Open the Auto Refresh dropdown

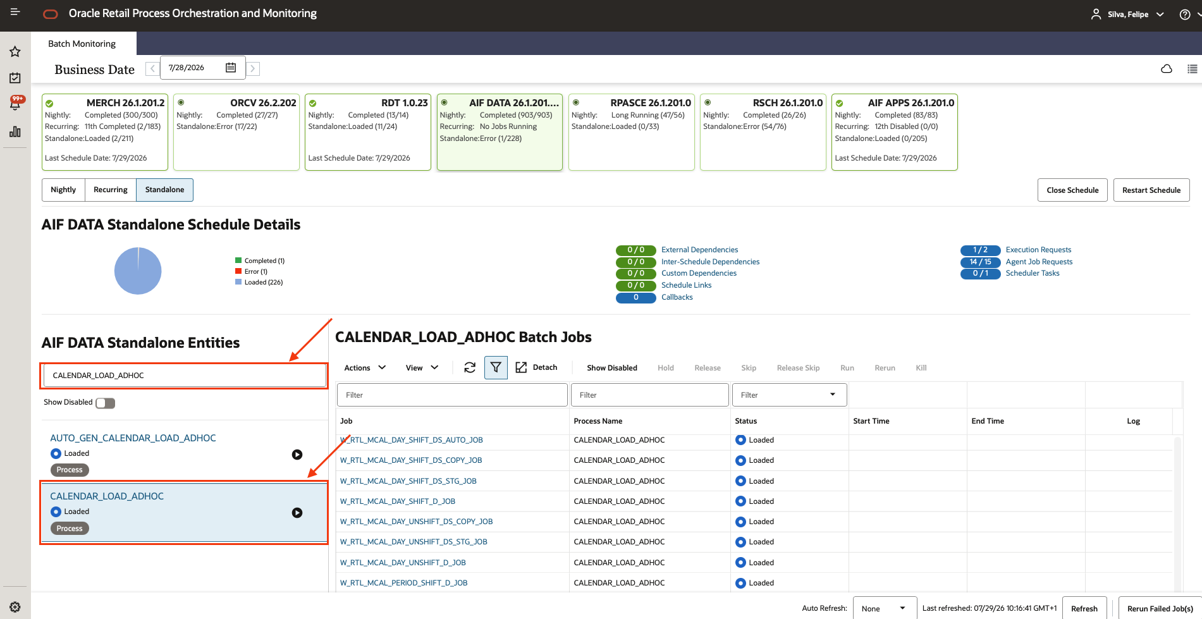885,608
